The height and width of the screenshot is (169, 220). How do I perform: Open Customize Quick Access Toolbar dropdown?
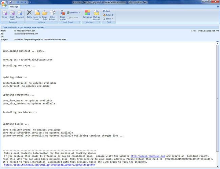[x=30, y=2]
